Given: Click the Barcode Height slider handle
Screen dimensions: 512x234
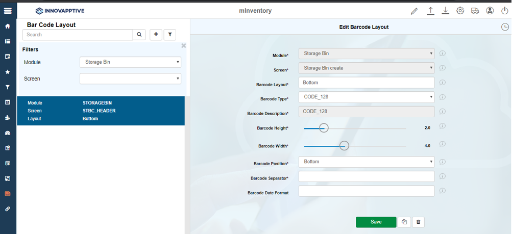Looking at the screenshot, I should (x=324, y=128).
